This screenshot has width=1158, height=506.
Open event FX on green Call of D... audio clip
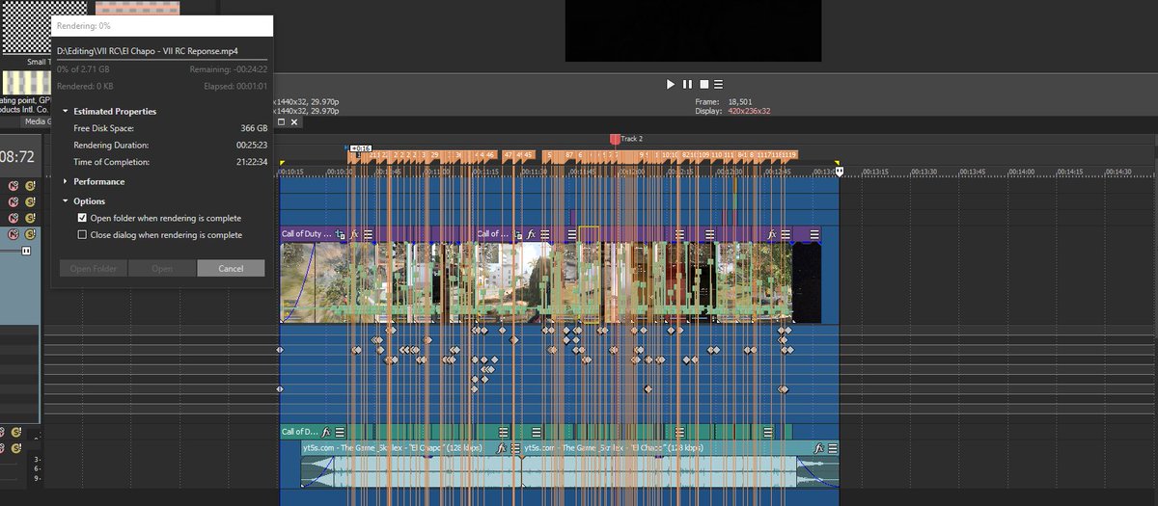[x=327, y=432]
